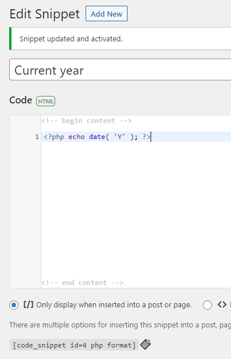The height and width of the screenshot is (359, 231).
Task: Click the 'Only display when inserted into a post' label
Action: click(114, 305)
